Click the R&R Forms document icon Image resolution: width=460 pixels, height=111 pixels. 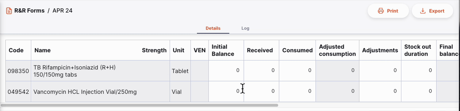click(9, 11)
